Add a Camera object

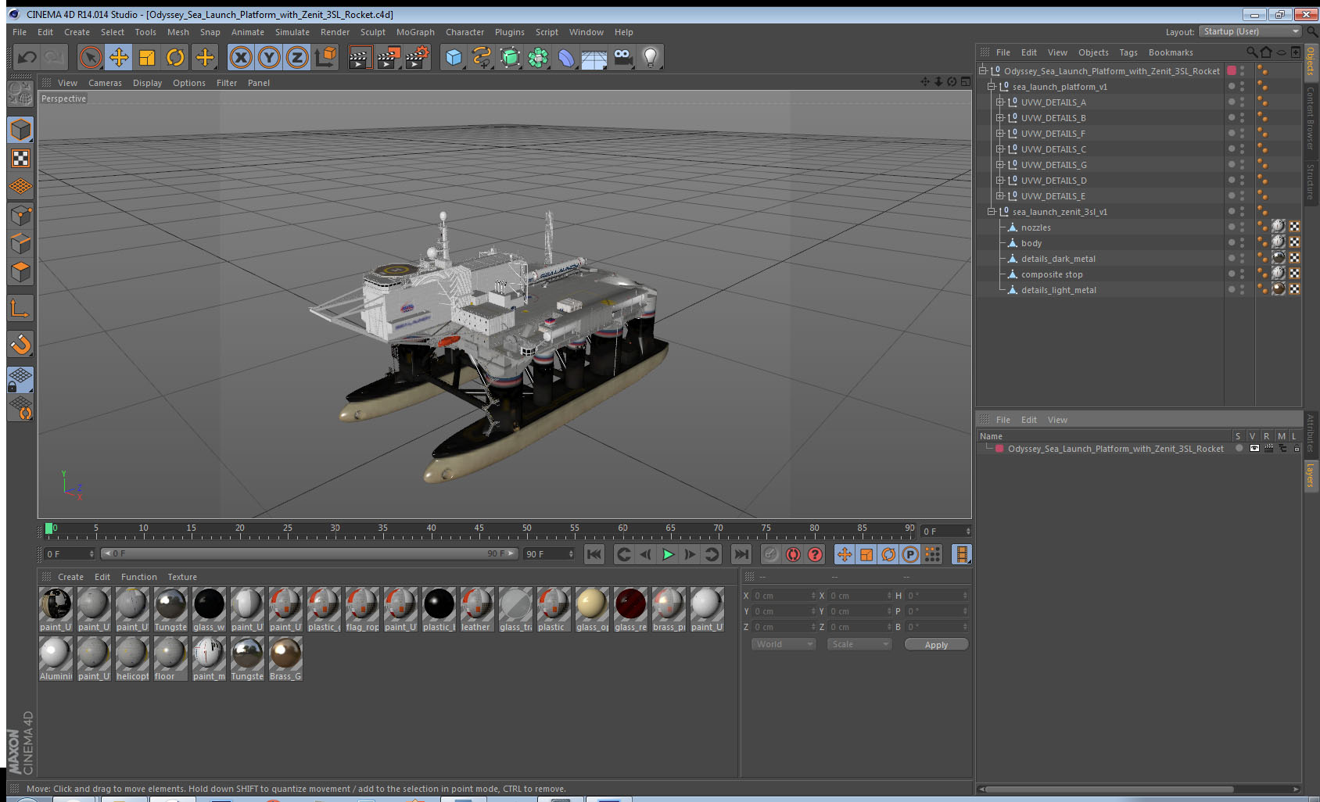(x=623, y=57)
